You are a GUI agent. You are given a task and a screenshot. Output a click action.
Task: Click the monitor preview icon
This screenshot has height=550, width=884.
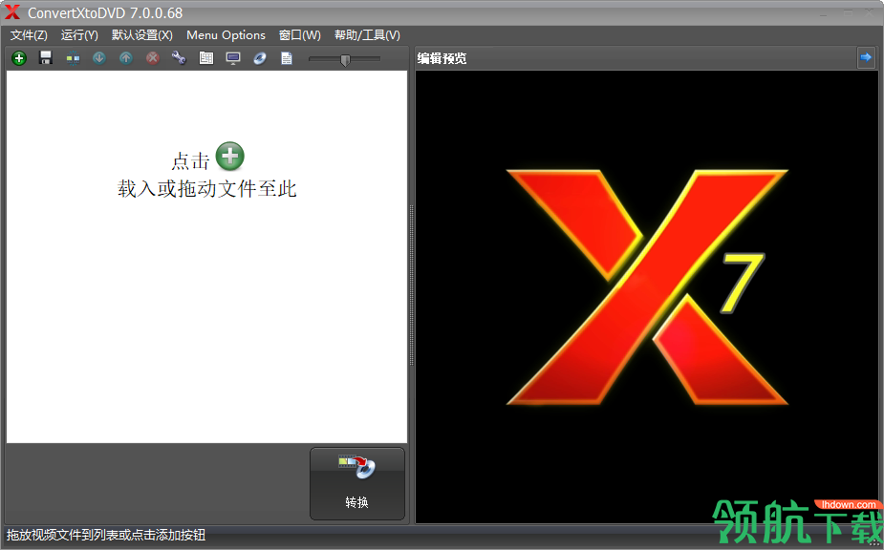[233, 58]
